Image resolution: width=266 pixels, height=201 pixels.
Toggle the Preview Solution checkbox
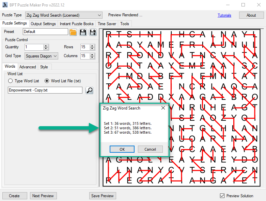coord(222,196)
